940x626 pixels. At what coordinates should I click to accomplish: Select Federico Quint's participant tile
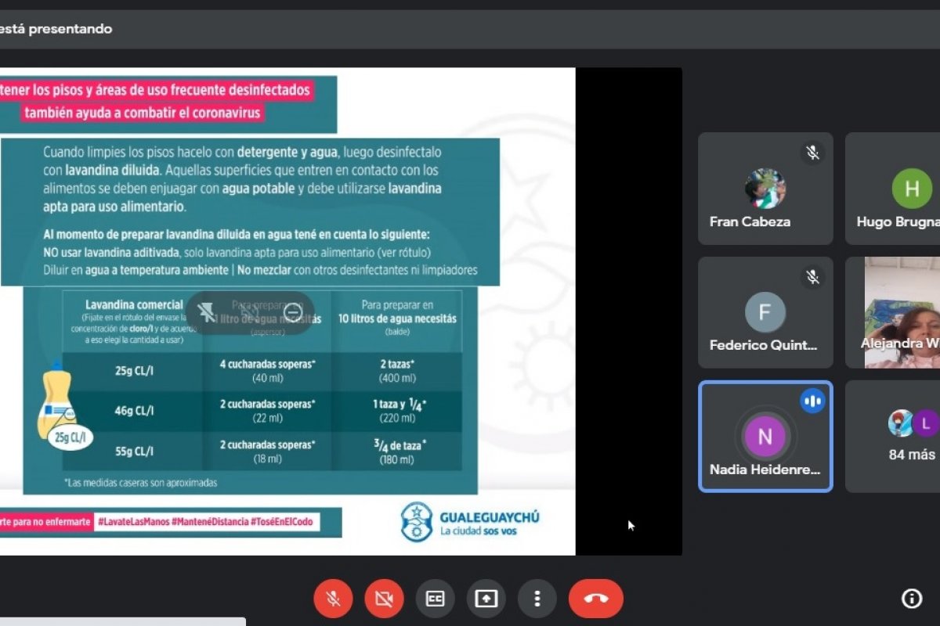click(x=765, y=313)
